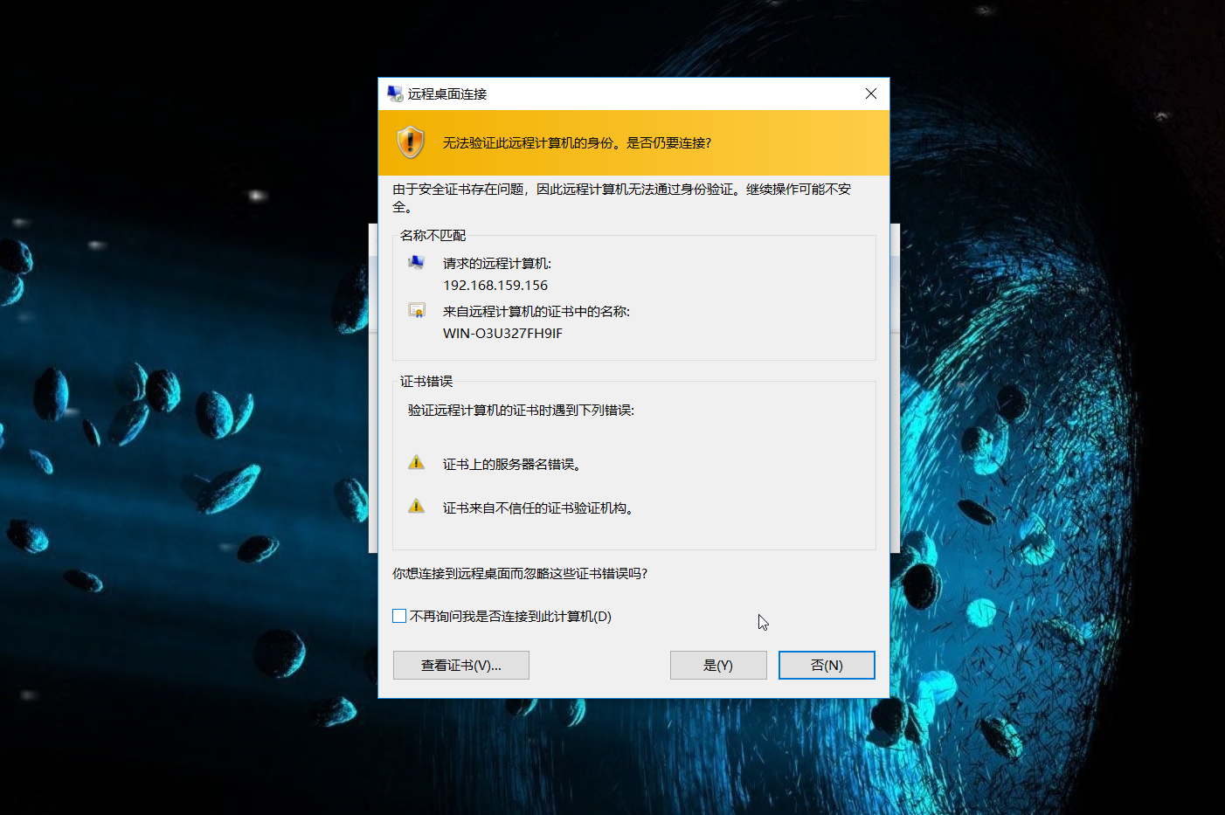Confirm the connection with 是(Y)
This screenshot has width=1225, height=815.
point(717,665)
